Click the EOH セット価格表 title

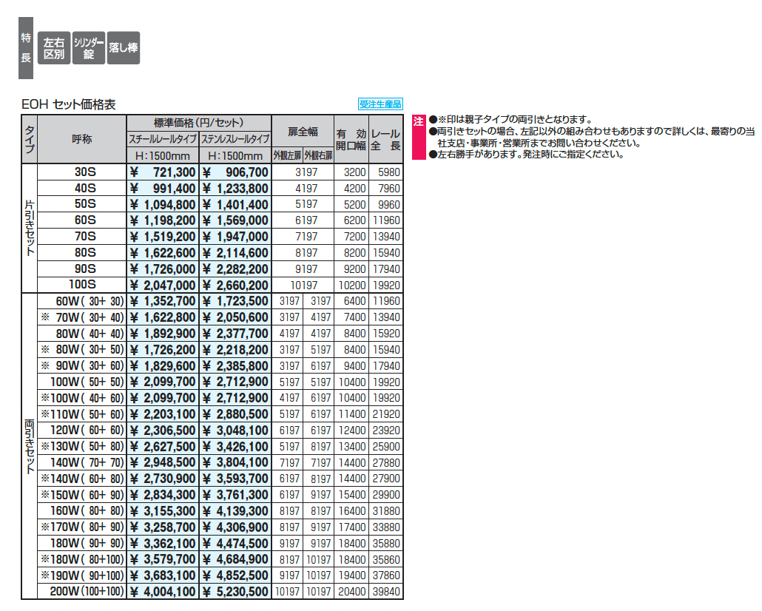70,104
